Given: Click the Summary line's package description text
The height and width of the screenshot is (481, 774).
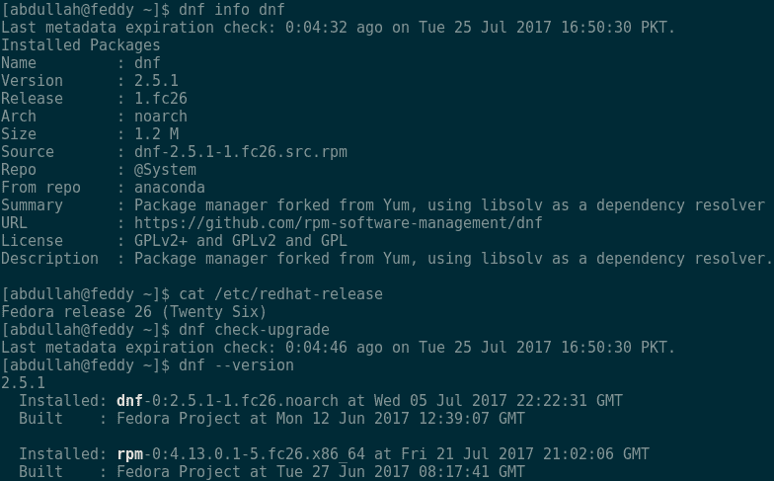Looking at the screenshot, I should 449,205.
